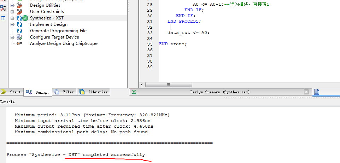The height and width of the screenshot is (163, 340).
Task: Click 'Maximum combinational path delay' console line
Action: coord(81,132)
